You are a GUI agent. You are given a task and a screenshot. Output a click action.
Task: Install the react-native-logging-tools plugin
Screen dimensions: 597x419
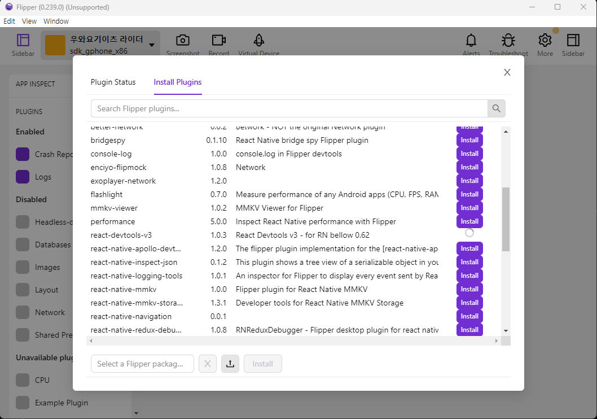[x=469, y=276]
